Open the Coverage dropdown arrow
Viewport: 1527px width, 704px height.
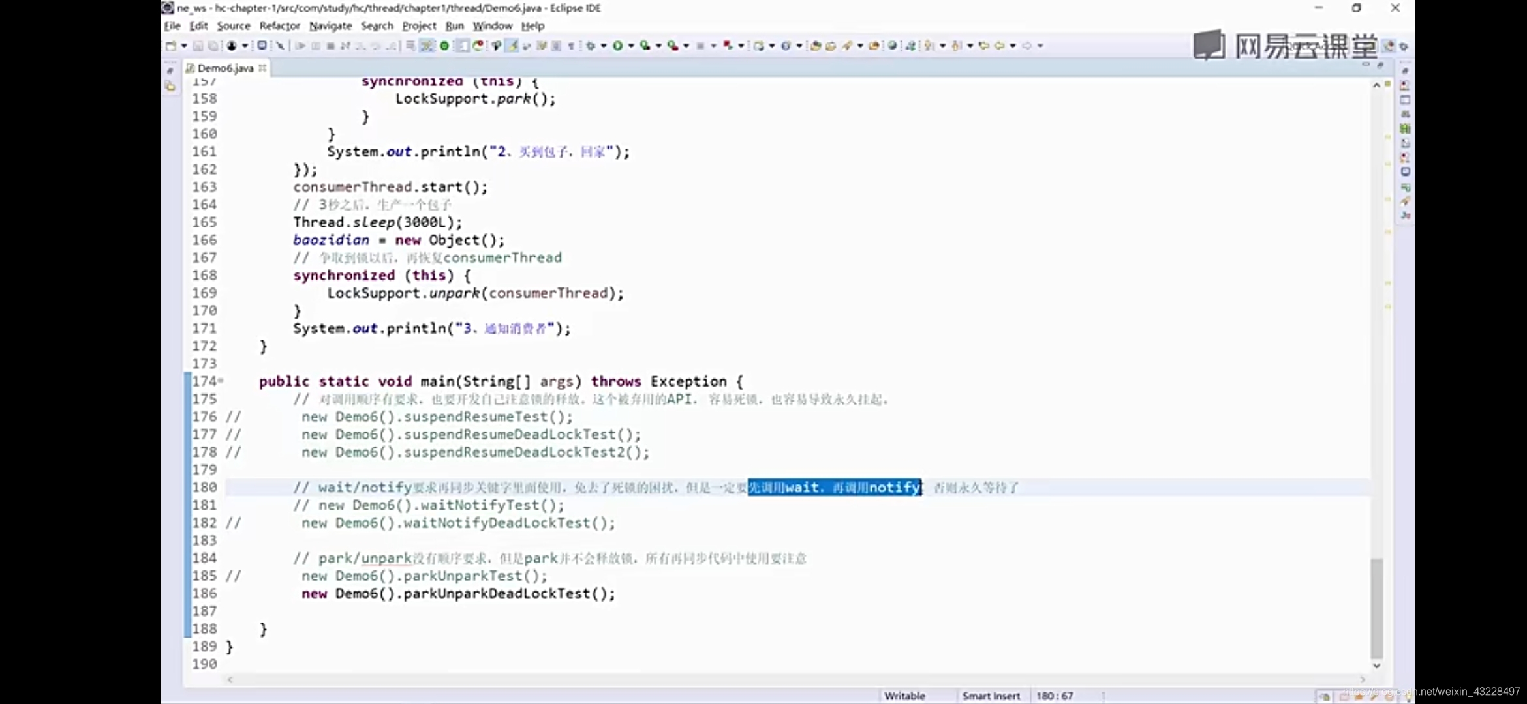[658, 46]
